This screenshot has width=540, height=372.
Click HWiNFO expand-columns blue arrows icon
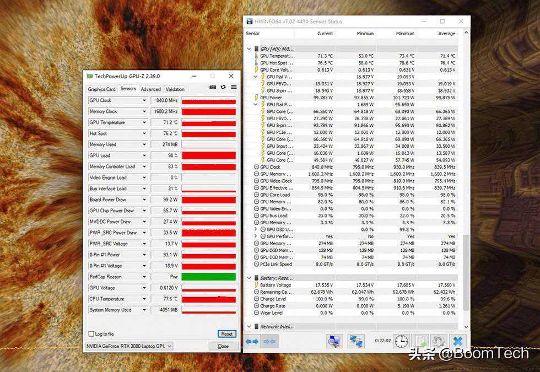pyautogui.click(x=252, y=342)
